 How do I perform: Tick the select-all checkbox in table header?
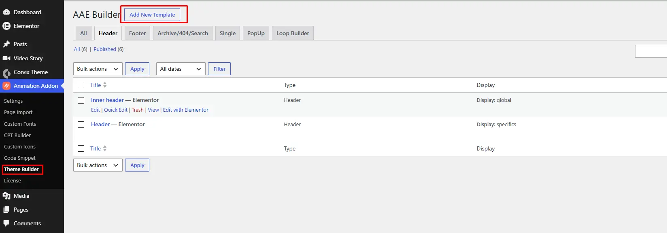coord(81,85)
